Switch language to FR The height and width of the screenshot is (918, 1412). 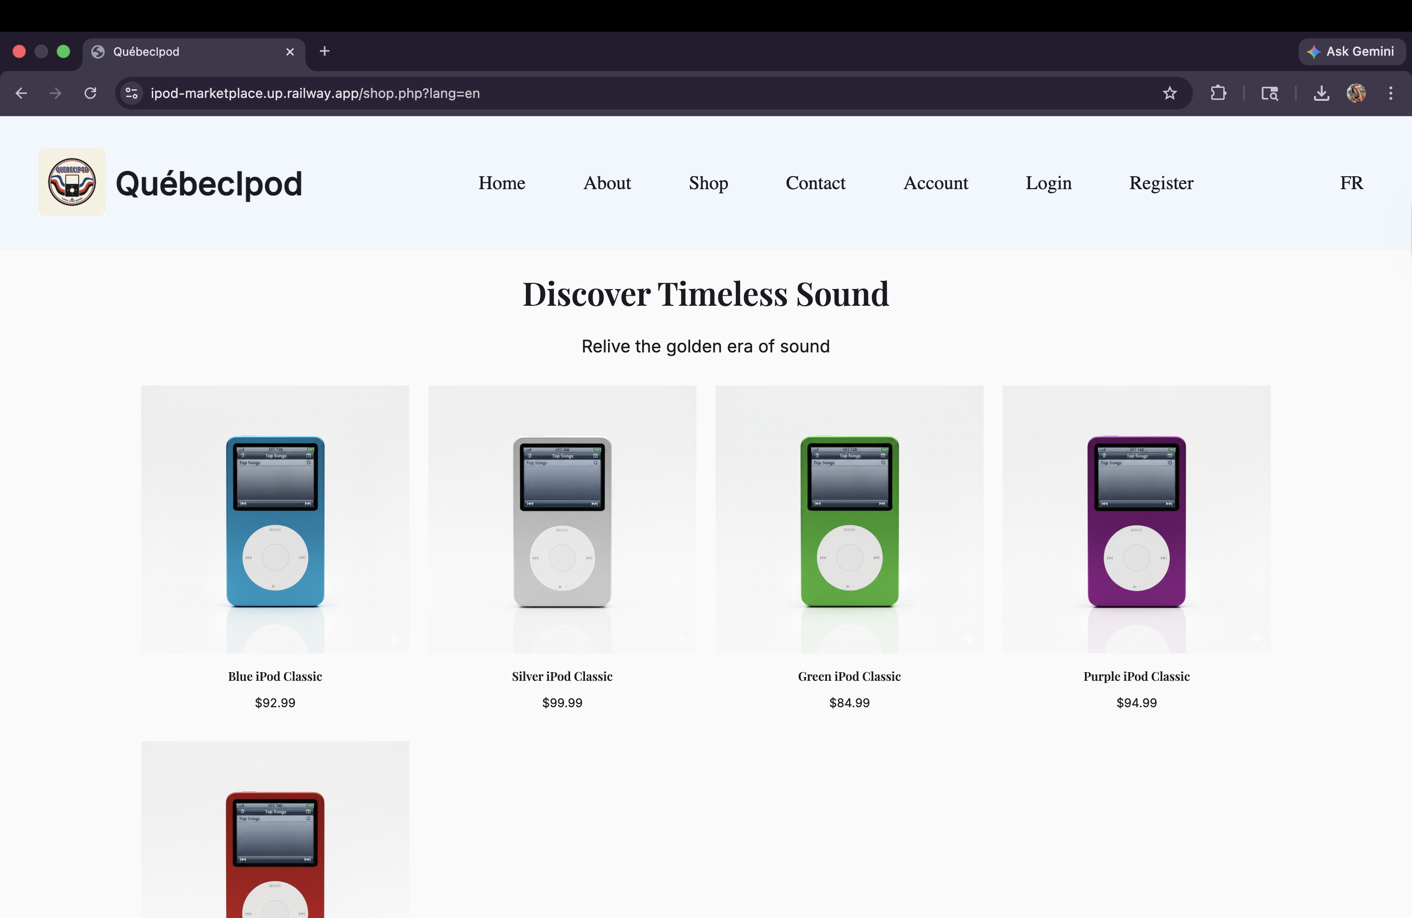pyautogui.click(x=1351, y=182)
